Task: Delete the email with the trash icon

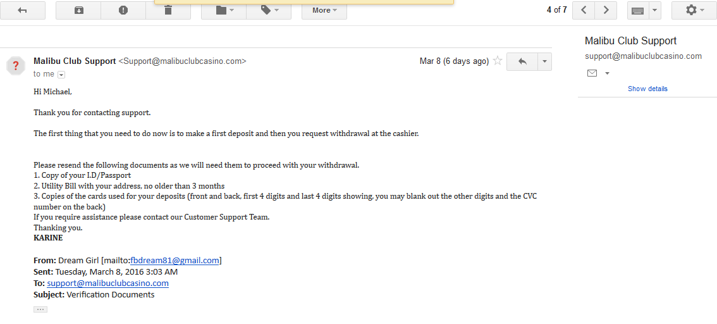Action: coord(168,10)
